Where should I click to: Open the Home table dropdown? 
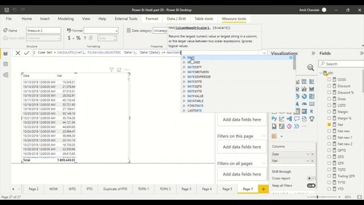(x=44, y=38)
